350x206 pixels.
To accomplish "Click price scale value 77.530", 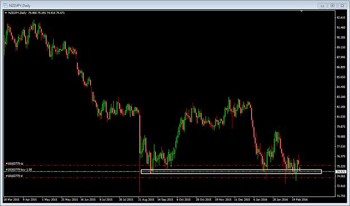I will tap(341, 147).
